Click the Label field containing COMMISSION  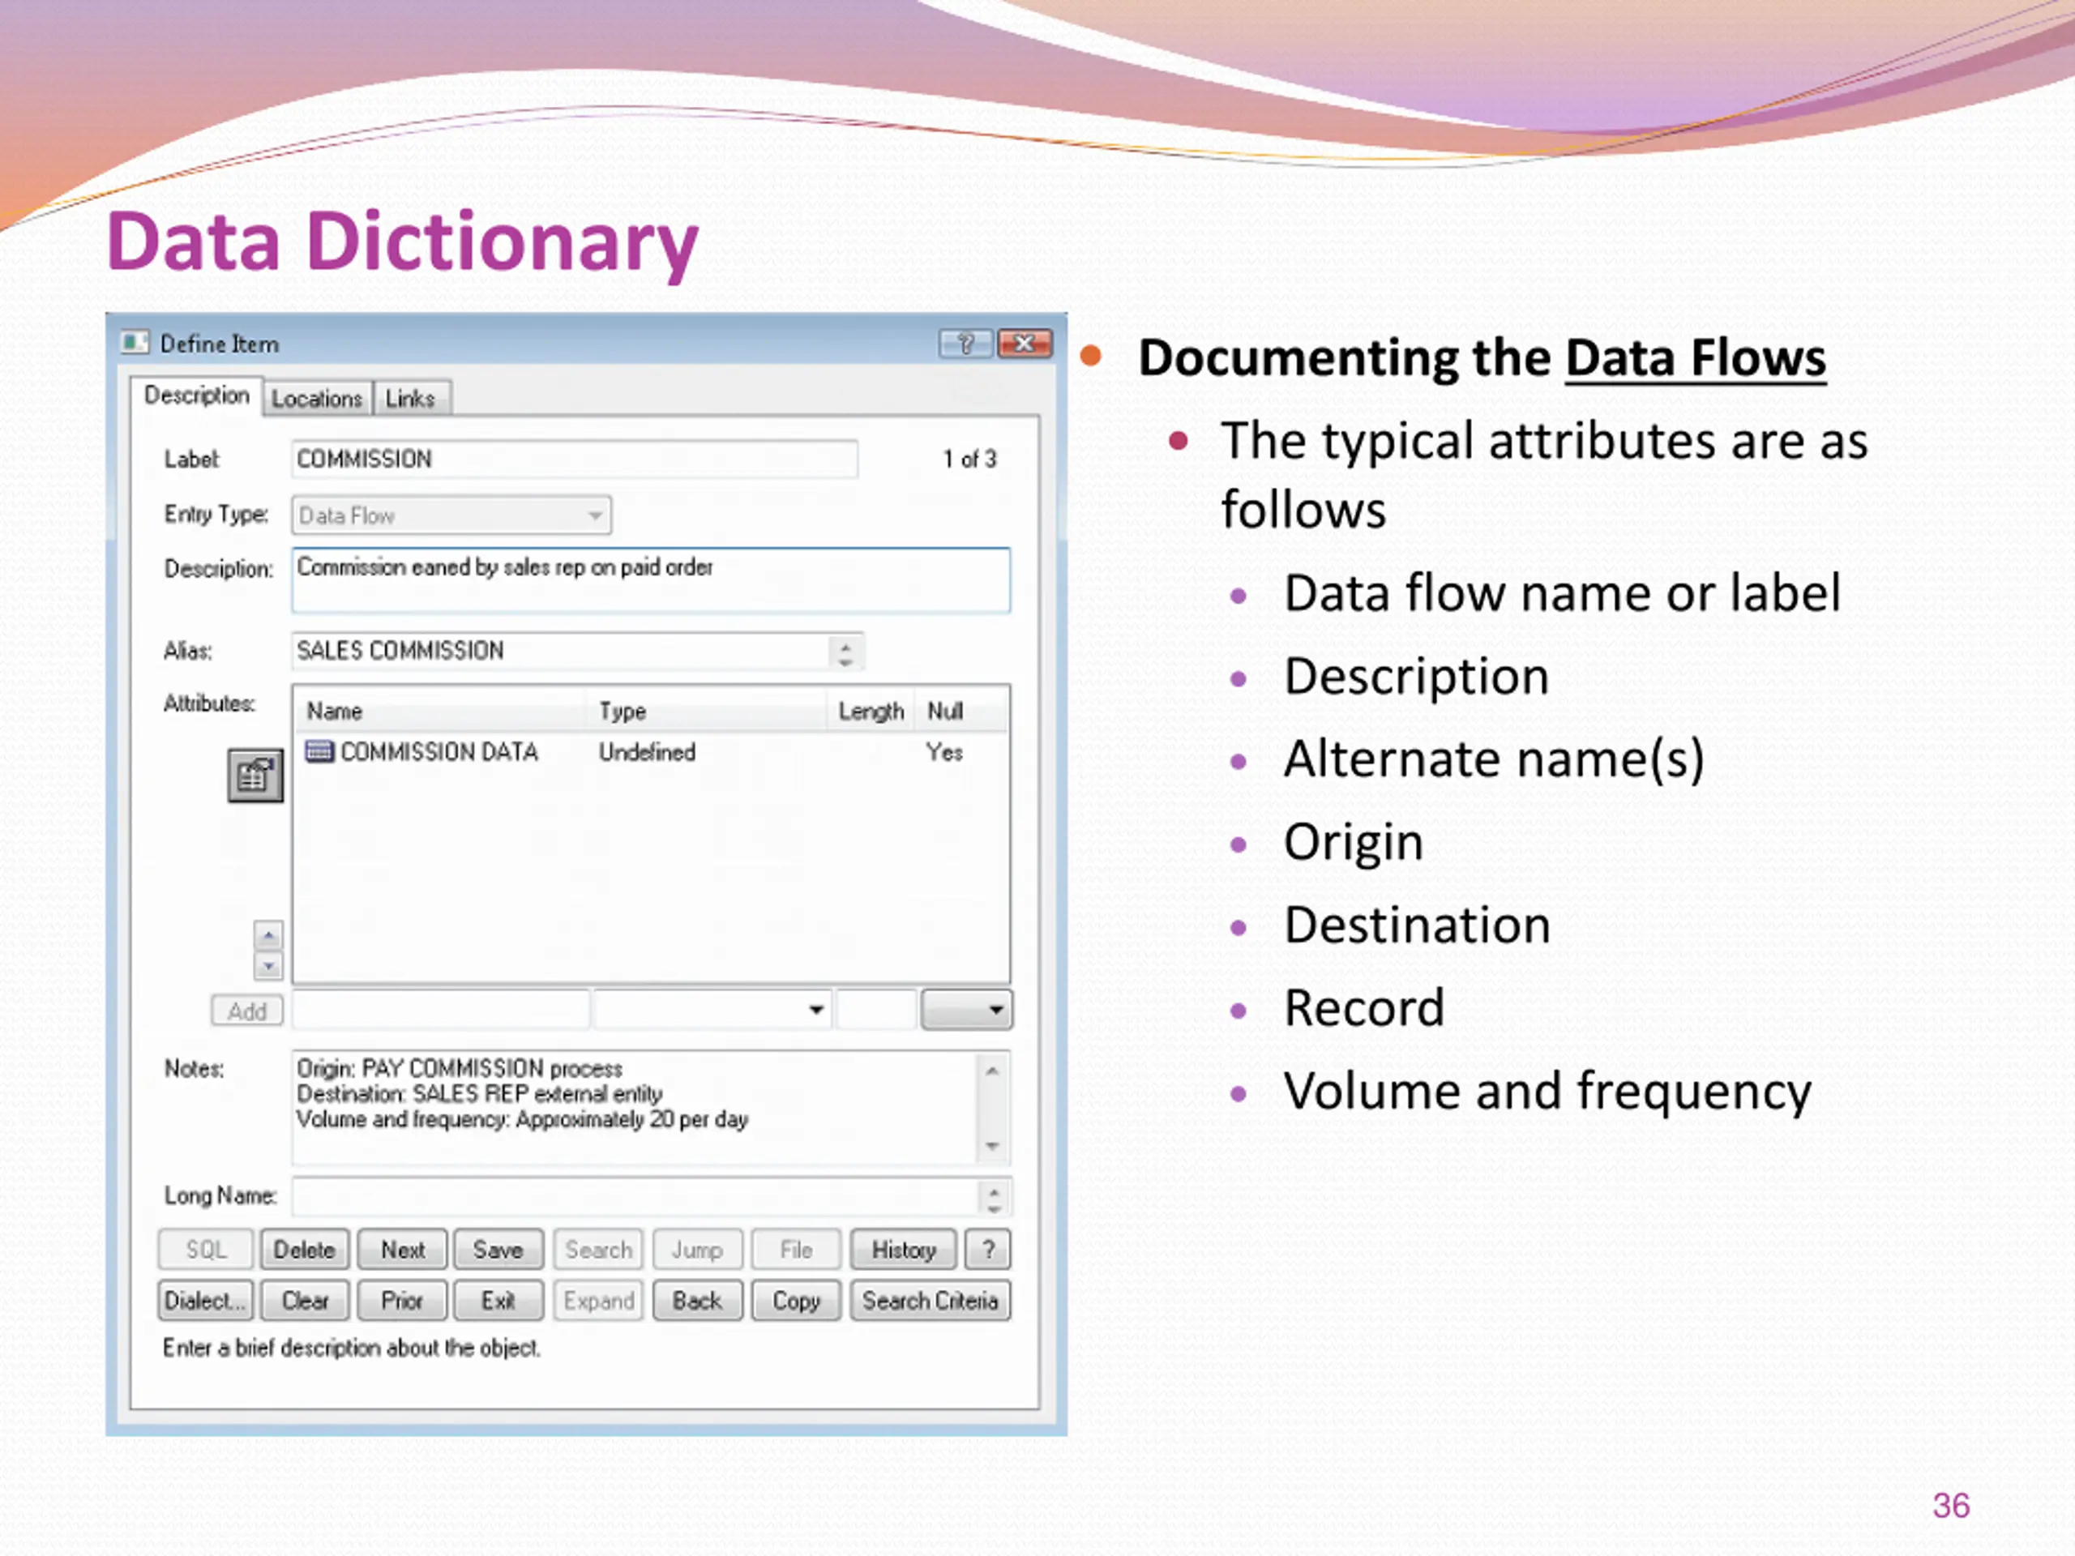pyautogui.click(x=574, y=460)
